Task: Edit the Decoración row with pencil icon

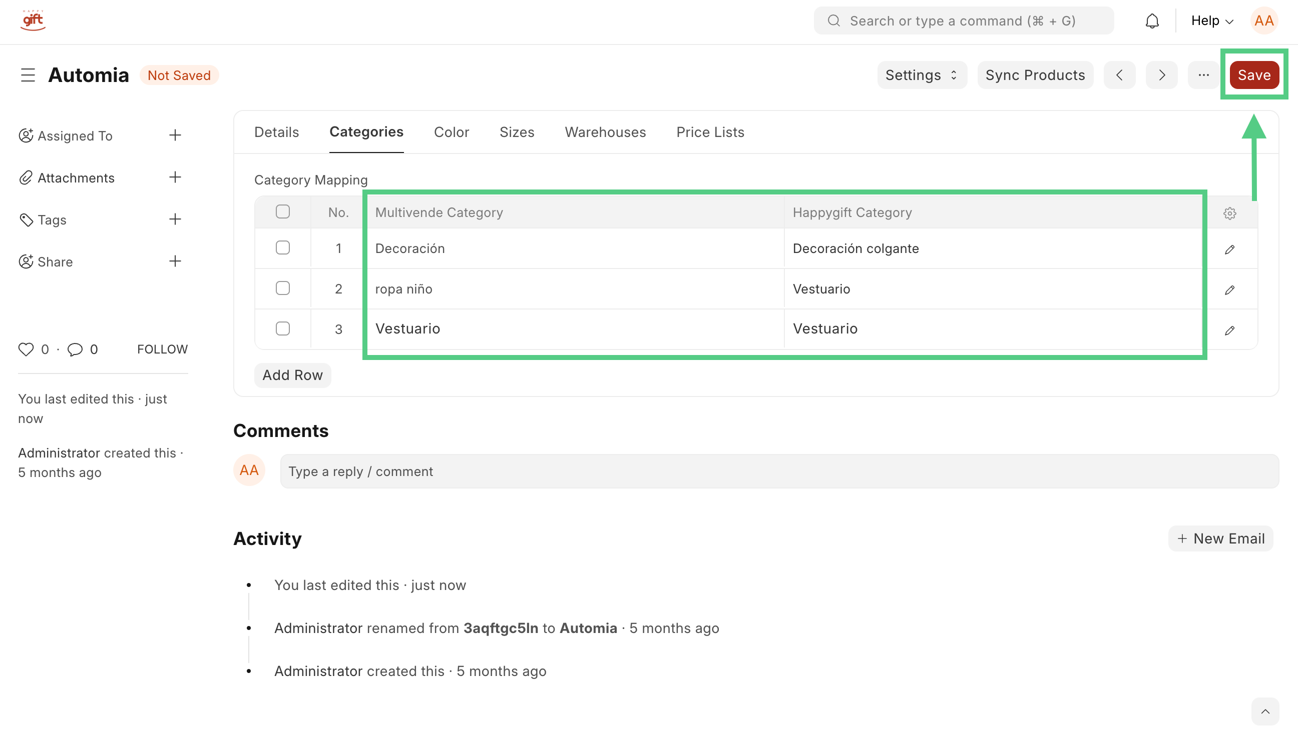Action: pyautogui.click(x=1229, y=249)
